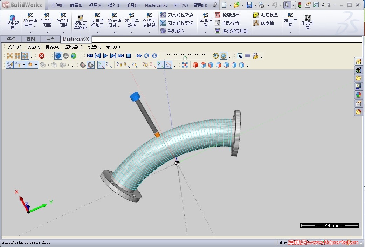Select 绘制轴 draw axis tool
The height and width of the screenshot is (247, 365).
coord(263,23)
